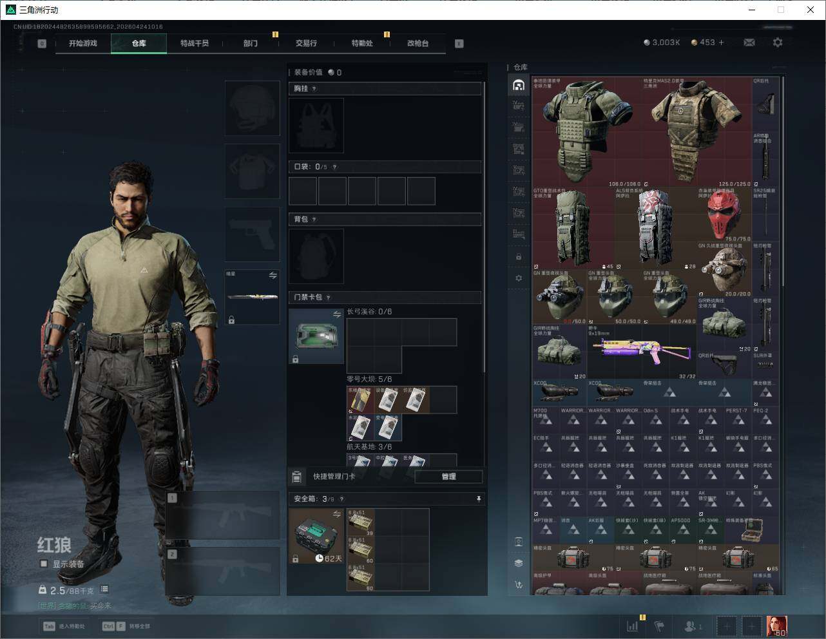Click the quick card management icon

(x=296, y=477)
